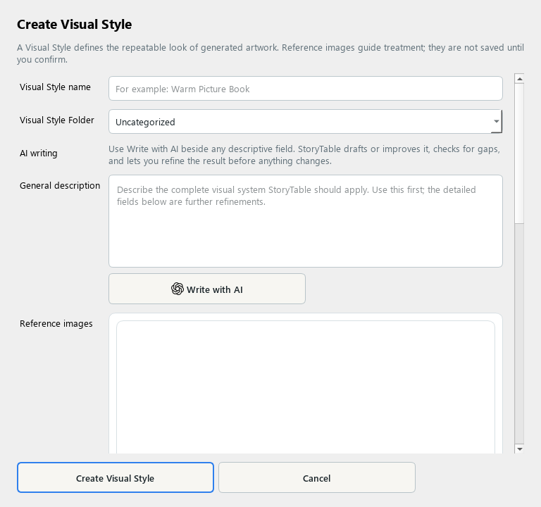
Task: Click the Create Visual Style button
Action: (116, 477)
